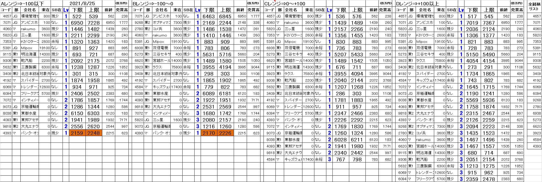Select the cell with value 6303
The height and width of the screenshot is (182, 542).
(94, 113)
